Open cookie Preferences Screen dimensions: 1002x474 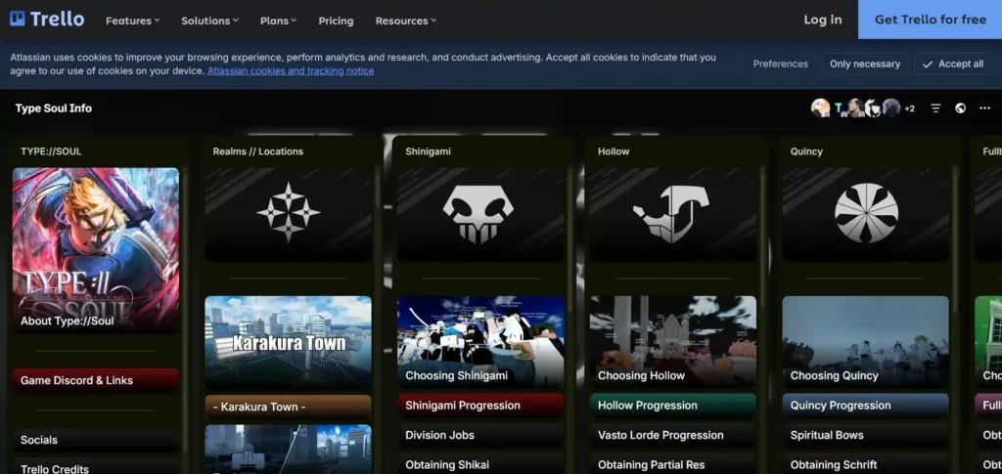tap(780, 65)
